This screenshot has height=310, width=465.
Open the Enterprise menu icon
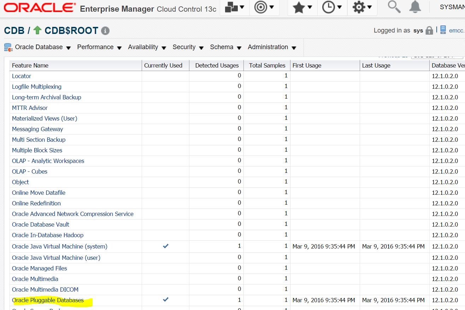coord(235,7)
